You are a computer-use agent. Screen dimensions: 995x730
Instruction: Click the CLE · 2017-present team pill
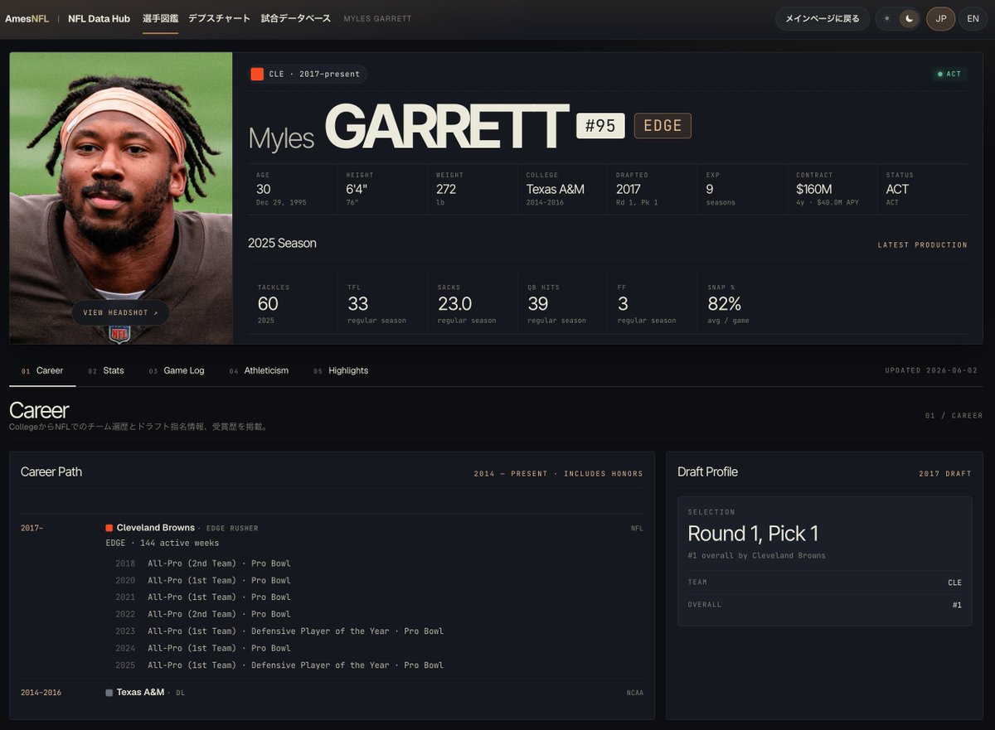coord(307,74)
